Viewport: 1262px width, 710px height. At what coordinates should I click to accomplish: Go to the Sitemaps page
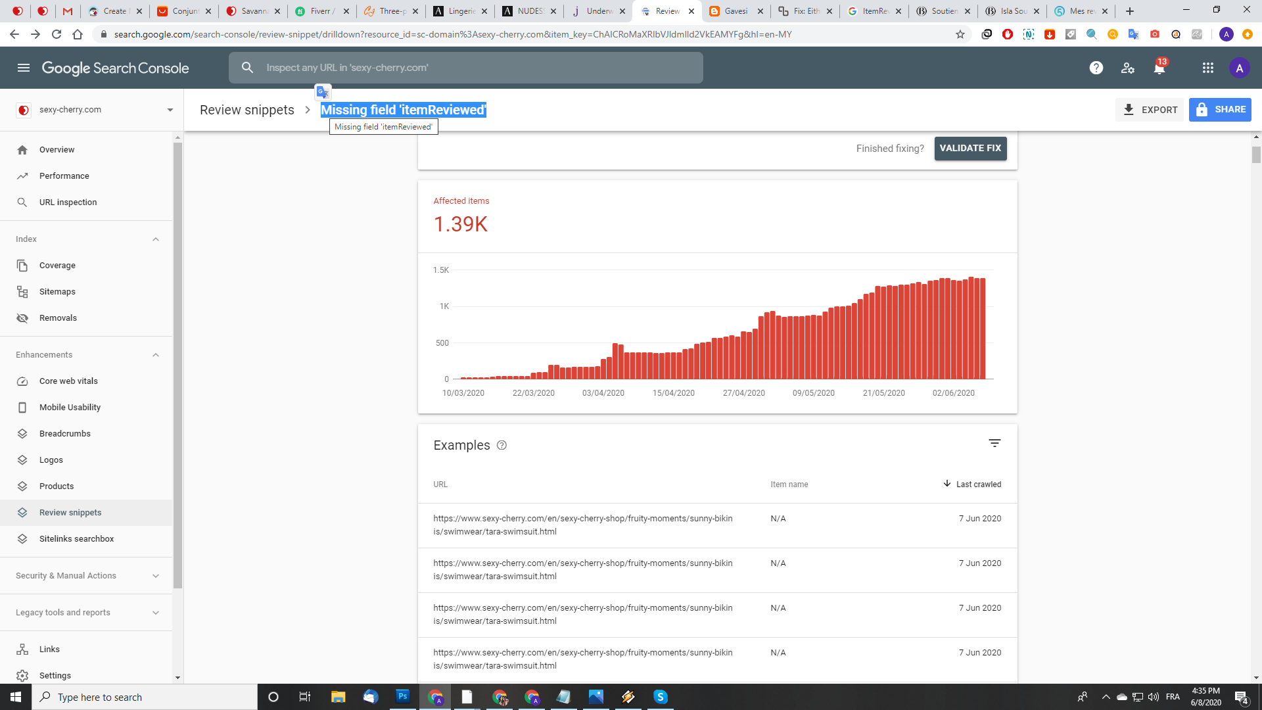(x=57, y=292)
